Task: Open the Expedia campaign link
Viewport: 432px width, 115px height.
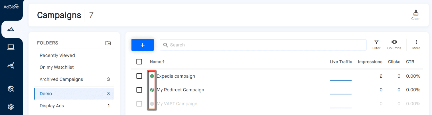Action: tap(176, 76)
